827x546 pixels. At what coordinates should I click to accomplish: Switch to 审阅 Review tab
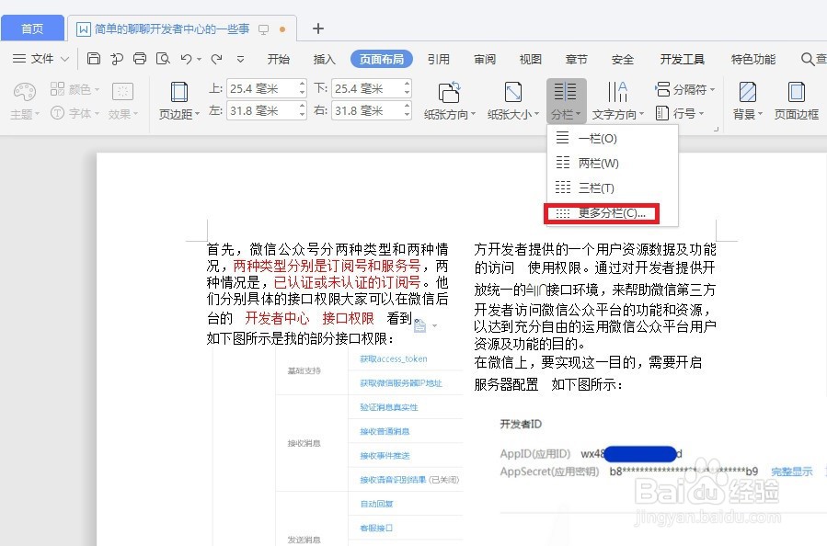[485, 59]
